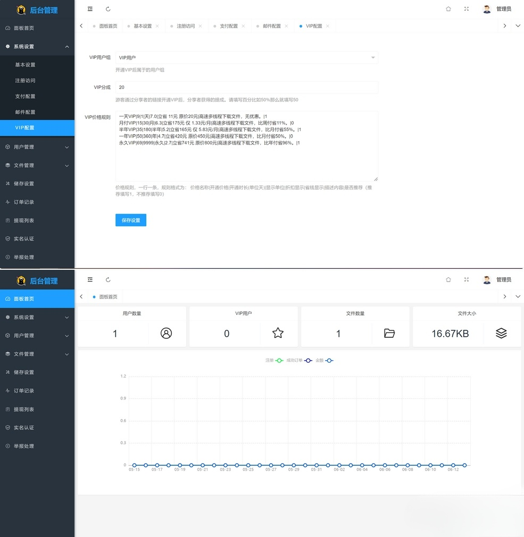
Task: Click the fullscreen icon in bottom dashboard header
Action: pyautogui.click(x=467, y=280)
